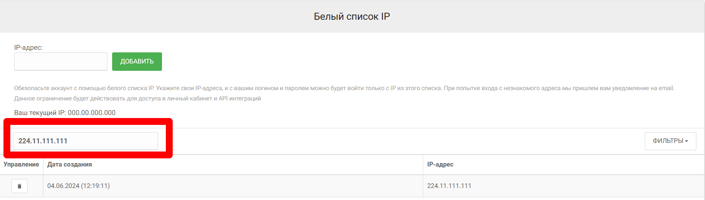Click the word email in the description
Viewport: 705px width, 200px height.
point(666,88)
